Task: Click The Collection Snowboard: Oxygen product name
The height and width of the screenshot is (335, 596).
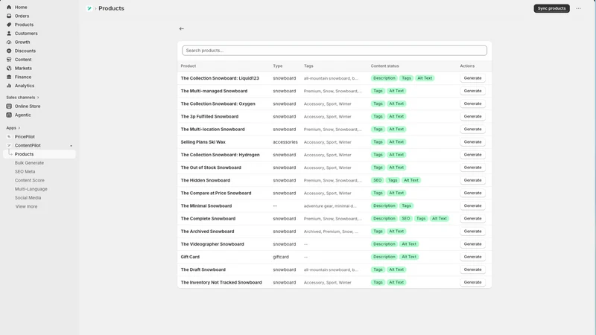Action: [x=218, y=103]
